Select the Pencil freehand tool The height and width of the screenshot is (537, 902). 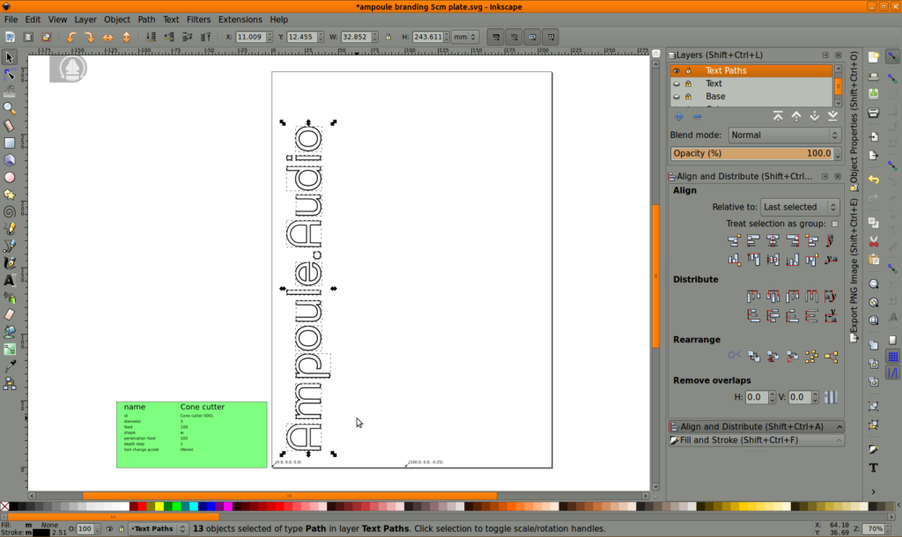9,229
